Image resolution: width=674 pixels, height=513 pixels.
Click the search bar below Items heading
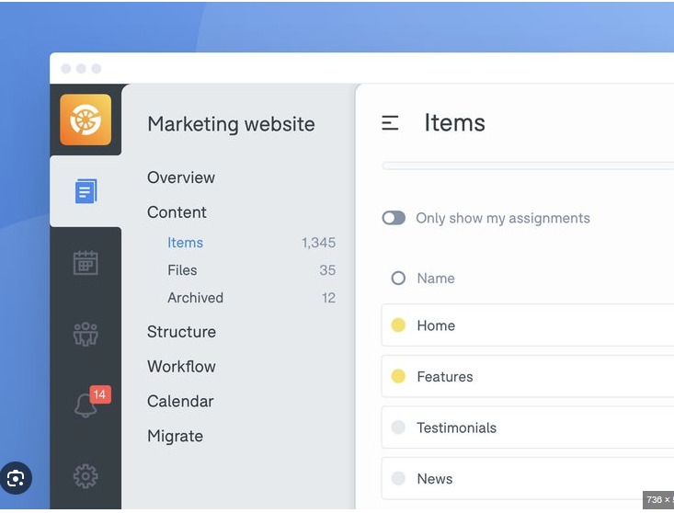pos(528,165)
